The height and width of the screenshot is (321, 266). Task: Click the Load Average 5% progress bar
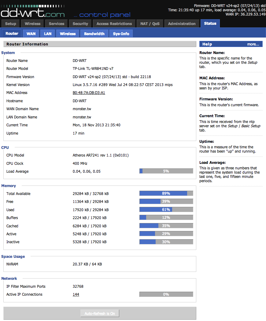tap(166, 171)
